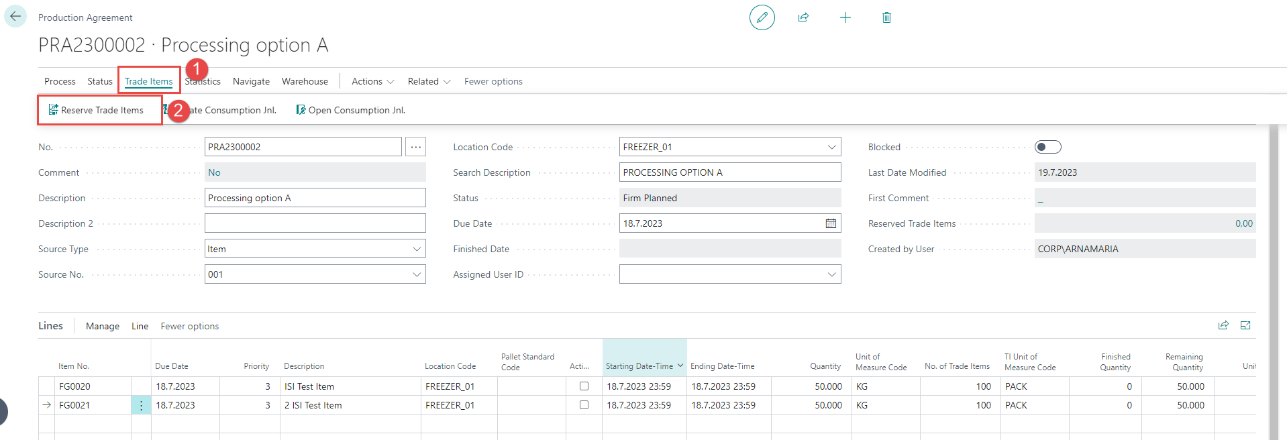Open row options for FG0021 line
The width and height of the screenshot is (1287, 440).
coord(141,405)
